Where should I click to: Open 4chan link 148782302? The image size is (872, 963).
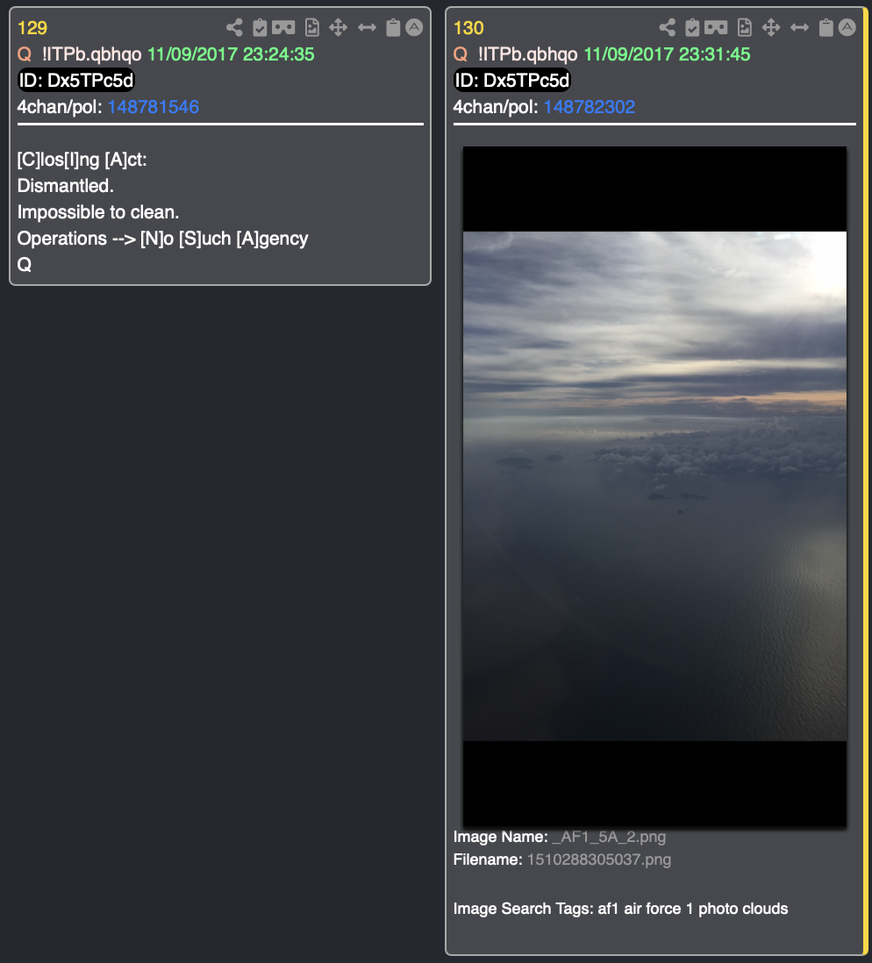pyautogui.click(x=590, y=107)
